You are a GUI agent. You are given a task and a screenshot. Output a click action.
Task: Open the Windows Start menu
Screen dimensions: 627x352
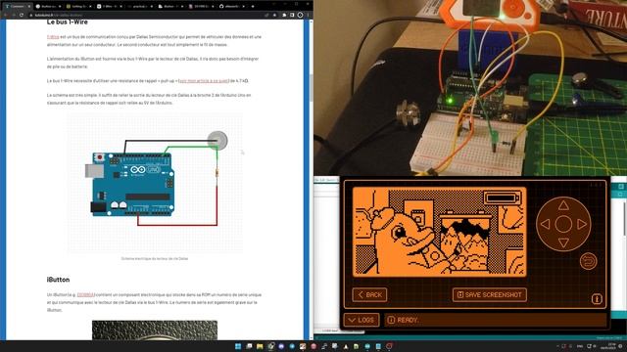point(238,346)
